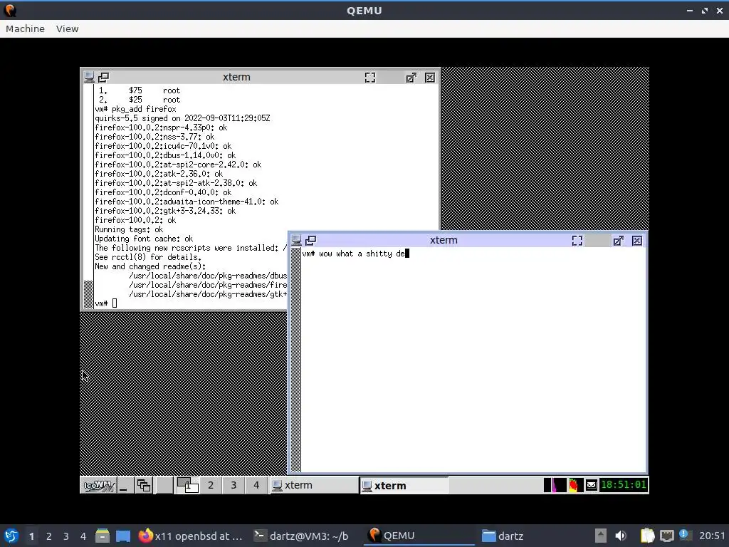Open the Machine menu in QEMU
Screen dimensions: 729x547
click(25, 28)
